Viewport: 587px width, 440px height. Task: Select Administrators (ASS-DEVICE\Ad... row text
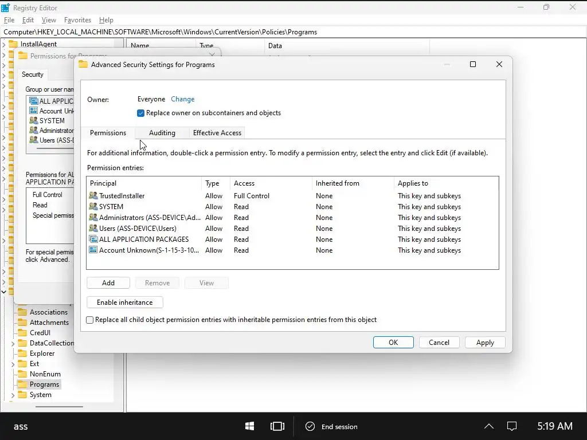150,218
